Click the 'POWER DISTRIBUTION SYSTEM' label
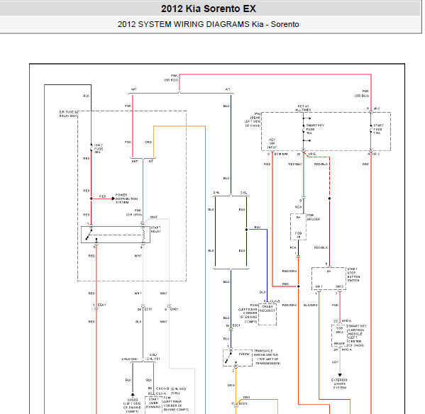Viewport: 425px width, 414px height. click(126, 198)
